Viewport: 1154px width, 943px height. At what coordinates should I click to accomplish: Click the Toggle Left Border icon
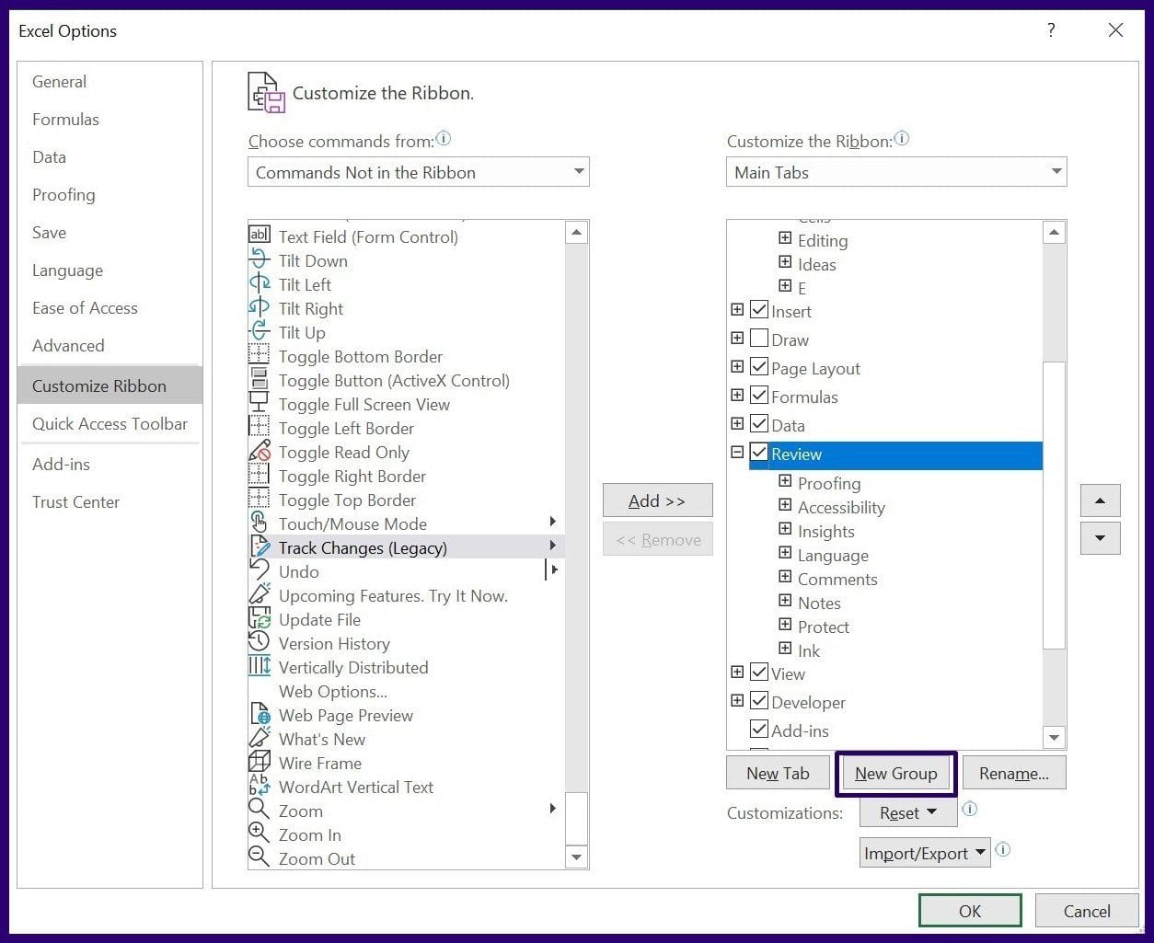260,428
